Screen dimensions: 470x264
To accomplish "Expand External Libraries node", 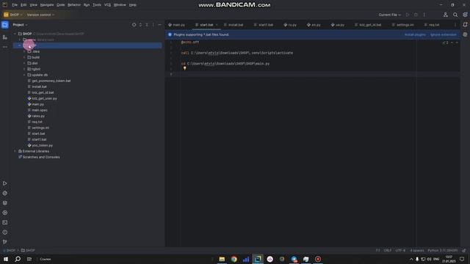I will coord(15,151).
